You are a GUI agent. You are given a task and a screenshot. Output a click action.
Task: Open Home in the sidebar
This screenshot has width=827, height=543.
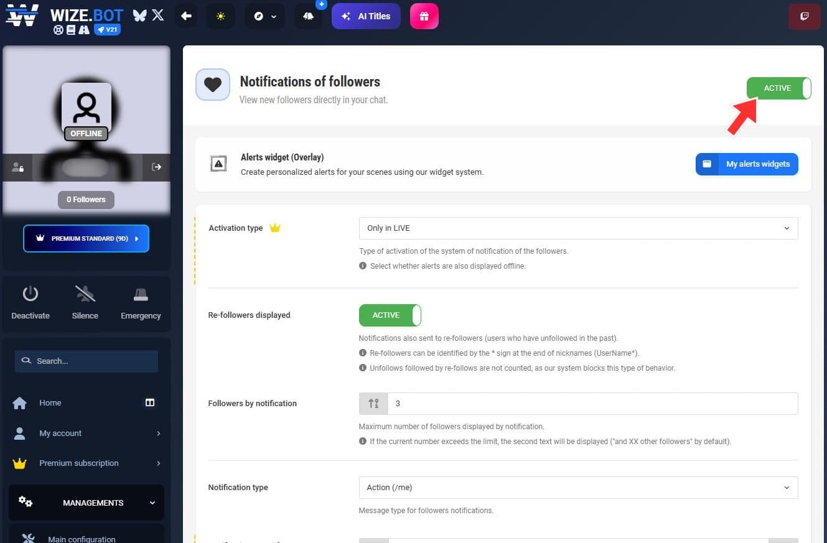tap(50, 403)
